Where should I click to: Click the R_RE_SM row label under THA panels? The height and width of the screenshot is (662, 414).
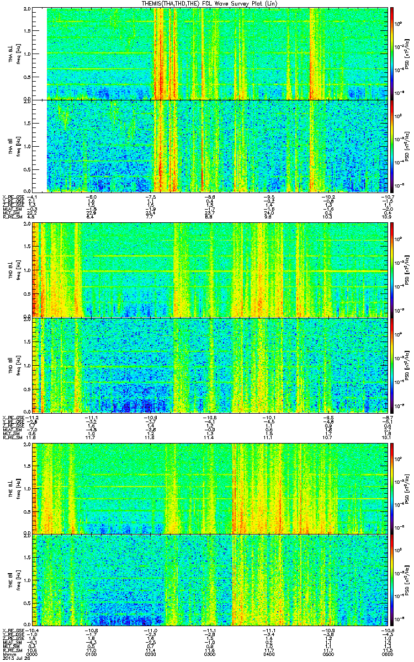tap(12, 218)
